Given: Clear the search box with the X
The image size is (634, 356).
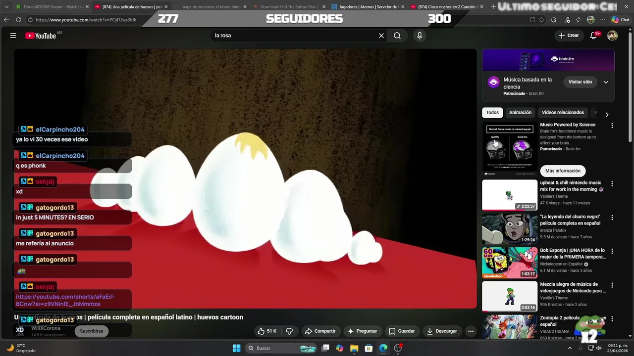Looking at the screenshot, I should (x=381, y=36).
